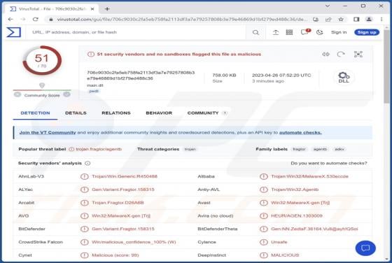Click the Do you want to automate checks link
392x263 pixels.
(x=329, y=163)
